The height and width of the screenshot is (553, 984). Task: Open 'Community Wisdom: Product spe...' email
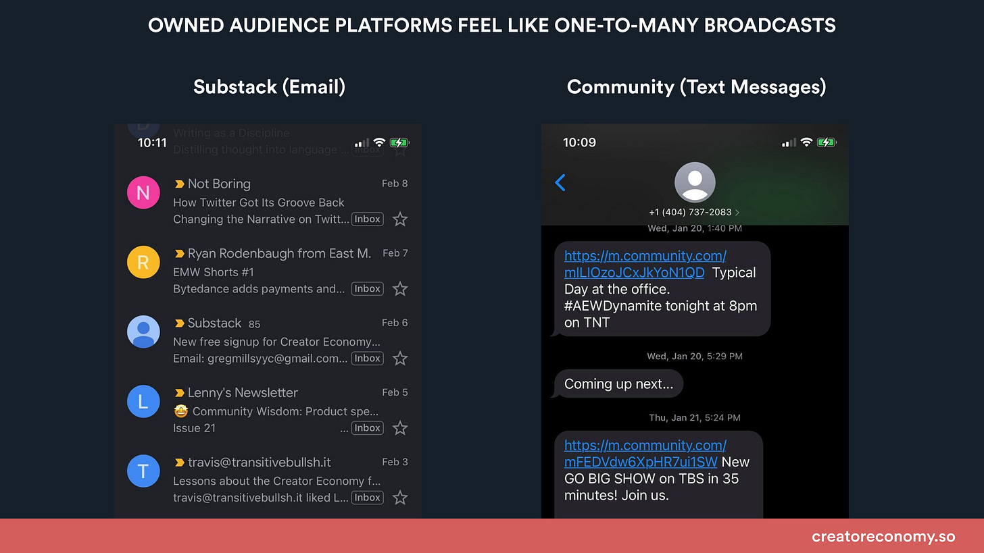[277, 411]
